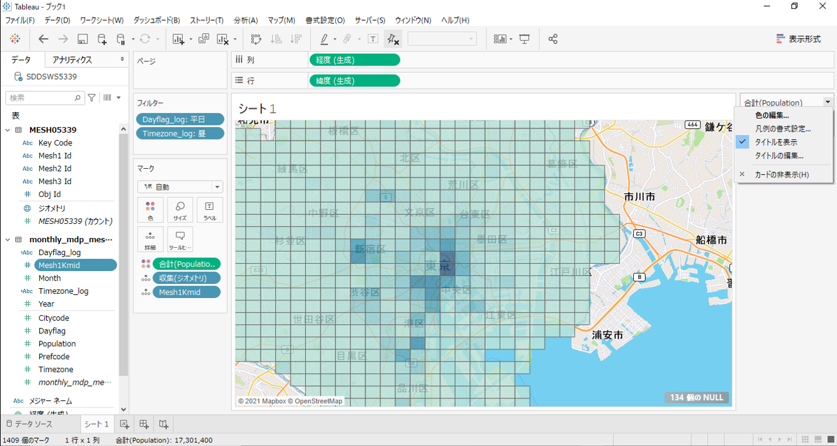Click the '表示形式' Show Me button
The width and height of the screenshot is (837, 446).
[x=798, y=39]
